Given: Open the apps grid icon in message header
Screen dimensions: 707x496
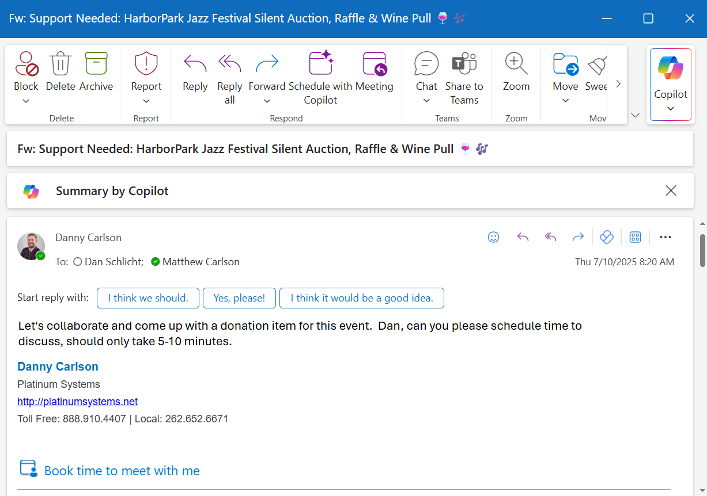Looking at the screenshot, I should pyautogui.click(x=635, y=237).
